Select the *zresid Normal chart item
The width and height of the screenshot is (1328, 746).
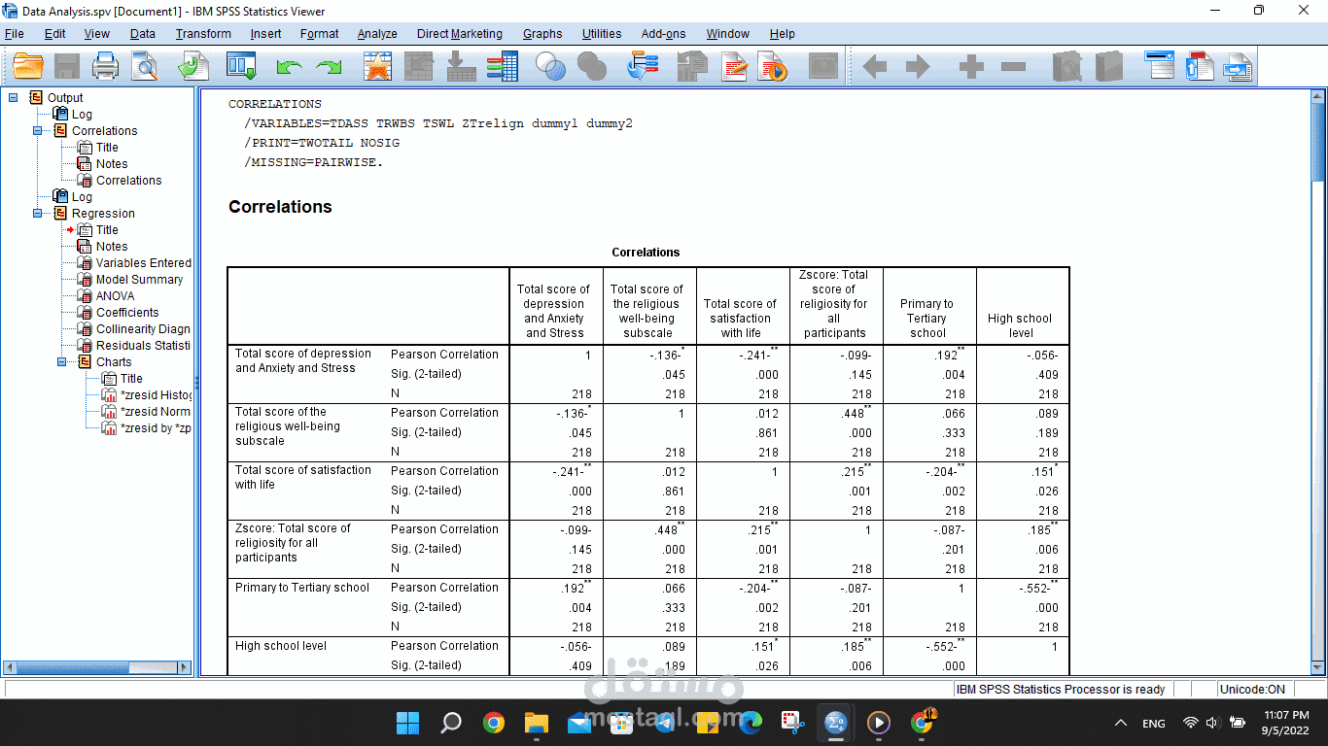pyautogui.click(x=156, y=411)
